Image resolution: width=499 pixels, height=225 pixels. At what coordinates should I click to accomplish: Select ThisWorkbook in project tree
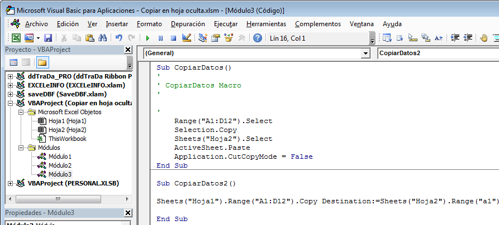pyautogui.click(x=67, y=139)
